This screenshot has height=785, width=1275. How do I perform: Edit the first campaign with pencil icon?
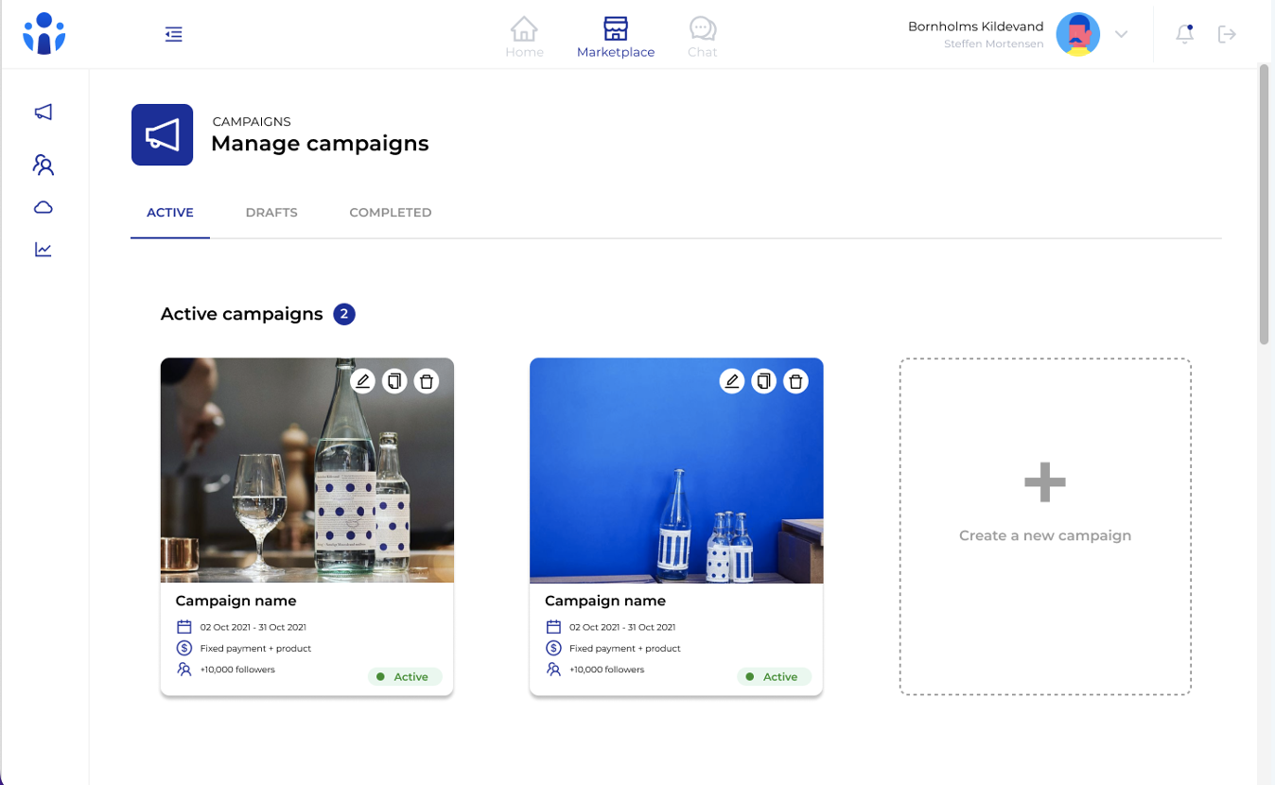click(362, 381)
